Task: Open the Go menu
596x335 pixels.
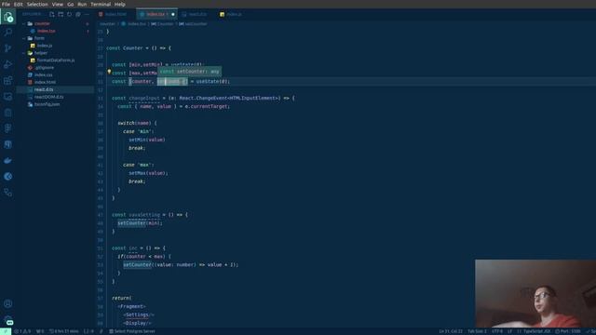Action: point(71,4)
